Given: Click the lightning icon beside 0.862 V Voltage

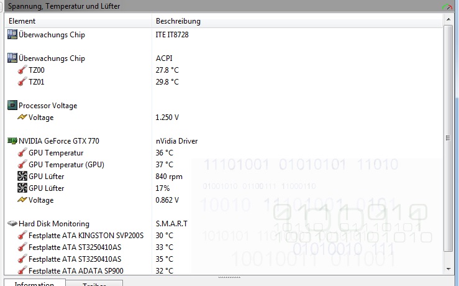Looking at the screenshot, I should click(x=22, y=200).
